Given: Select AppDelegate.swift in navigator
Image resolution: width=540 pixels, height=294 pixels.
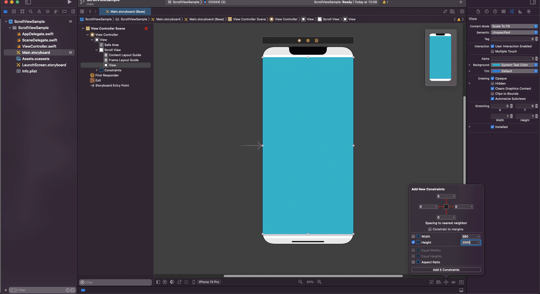Looking at the screenshot, I should click(39, 34).
